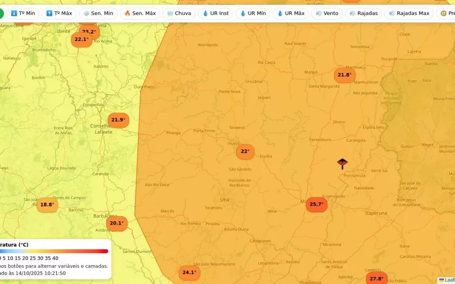
Task: Open the Rajadas Max layer
Action: [x=408, y=13]
